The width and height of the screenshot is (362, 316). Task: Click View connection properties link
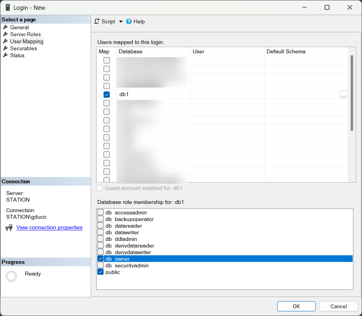pos(49,227)
